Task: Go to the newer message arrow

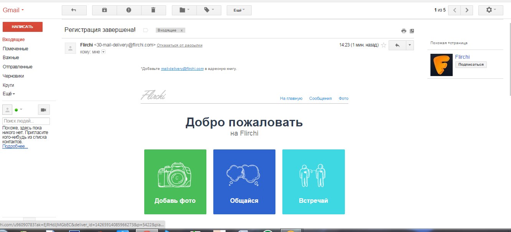Action: 455,10
